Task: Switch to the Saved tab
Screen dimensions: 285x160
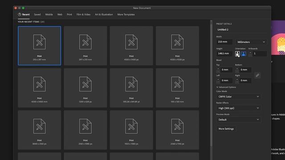Action: [x=37, y=15]
